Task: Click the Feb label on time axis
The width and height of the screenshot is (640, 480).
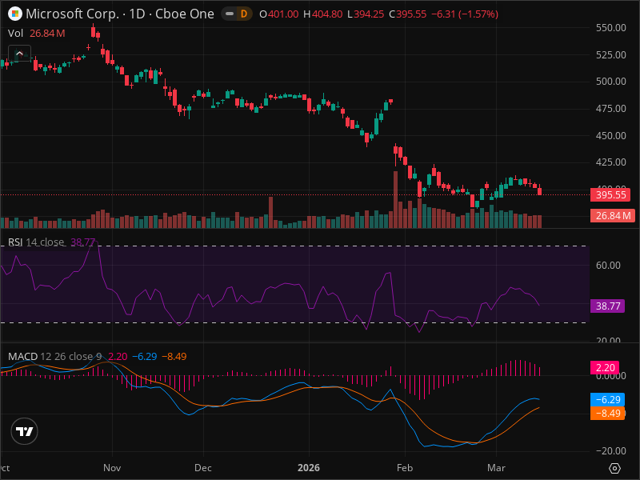Action: click(x=405, y=468)
